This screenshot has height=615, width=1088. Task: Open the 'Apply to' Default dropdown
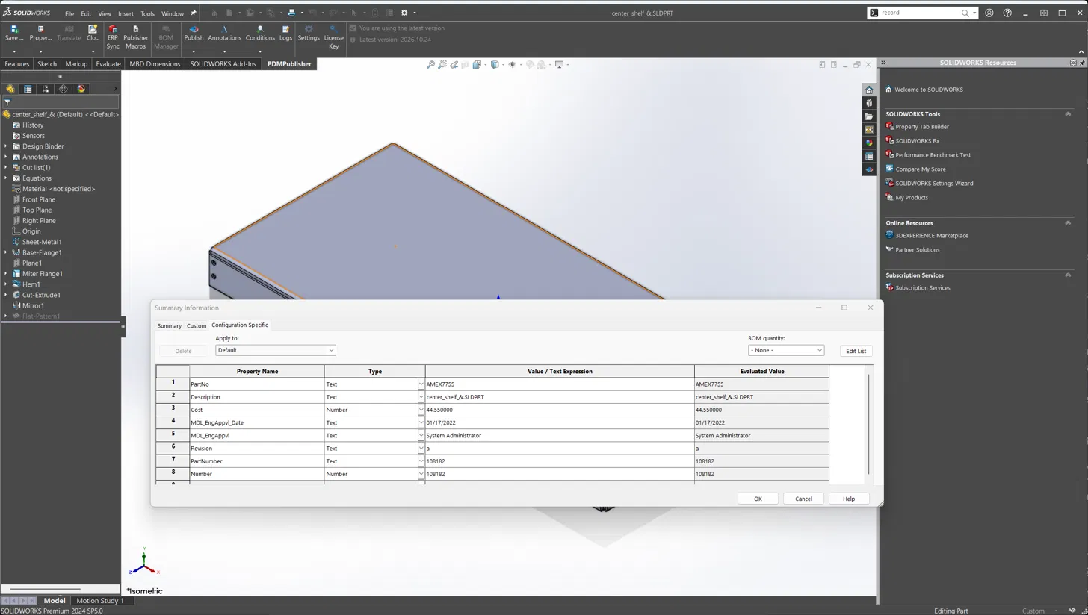click(275, 350)
